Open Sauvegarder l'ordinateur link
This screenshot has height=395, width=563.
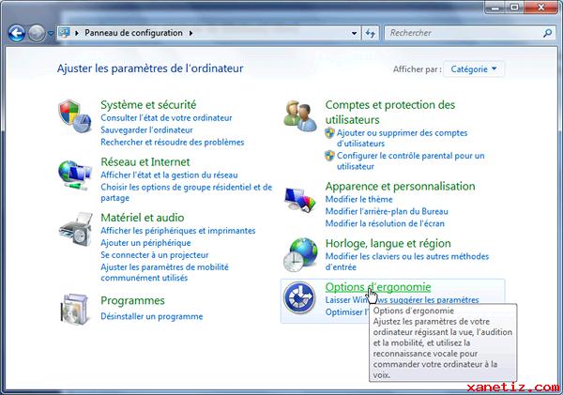tap(146, 130)
